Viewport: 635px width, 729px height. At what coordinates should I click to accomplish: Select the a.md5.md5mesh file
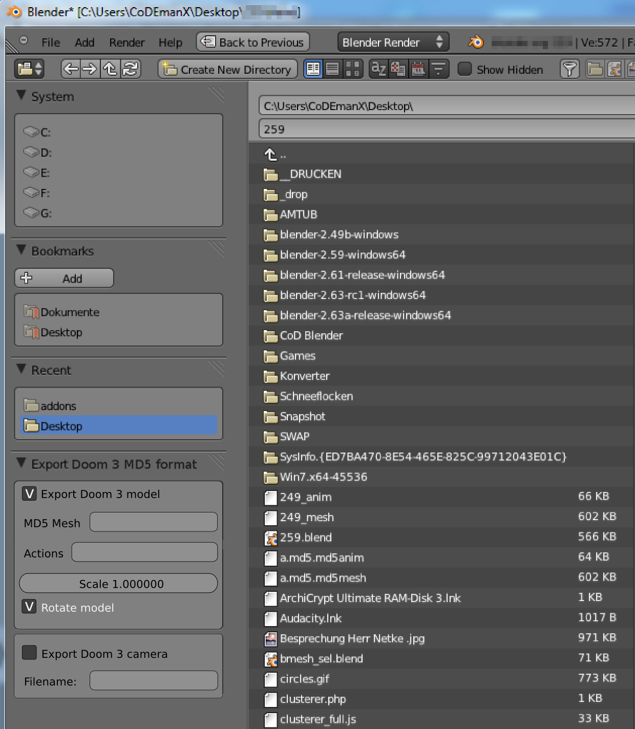pos(441,578)
